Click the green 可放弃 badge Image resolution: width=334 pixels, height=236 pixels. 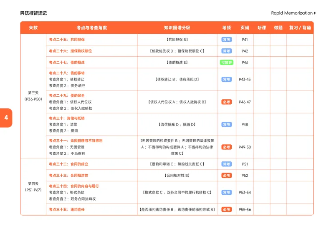click(226, 63)
